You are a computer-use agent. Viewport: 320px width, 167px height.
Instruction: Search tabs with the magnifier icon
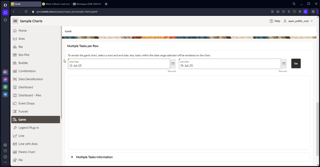tap(294, 4)
